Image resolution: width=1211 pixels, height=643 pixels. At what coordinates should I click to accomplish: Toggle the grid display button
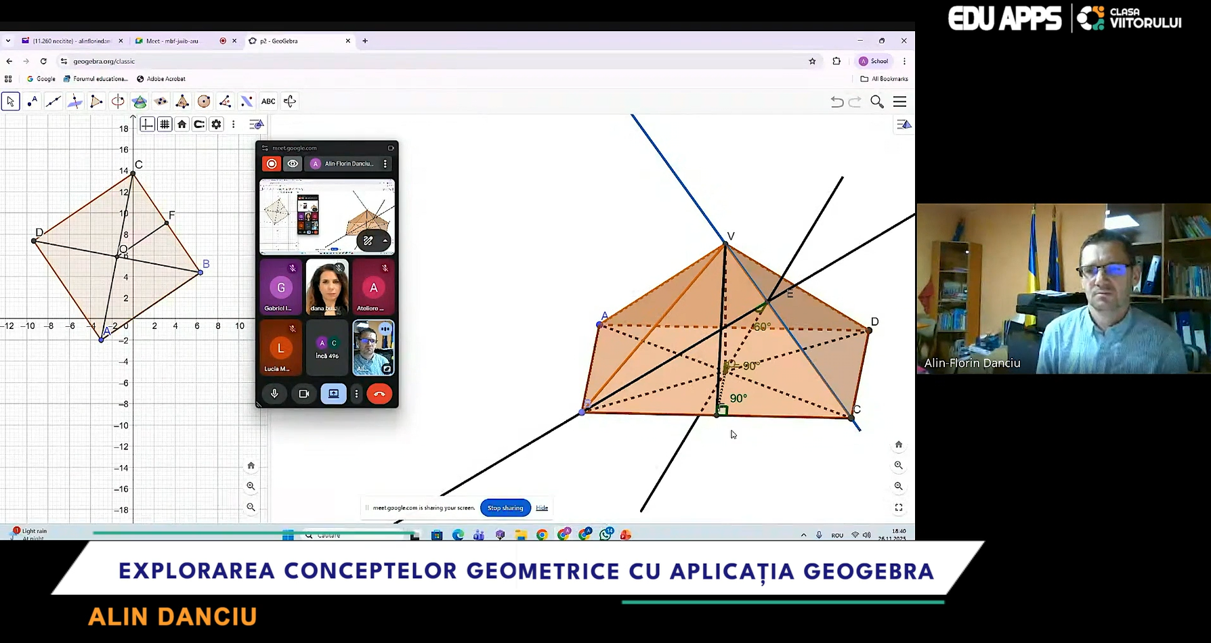click(165, 125)
